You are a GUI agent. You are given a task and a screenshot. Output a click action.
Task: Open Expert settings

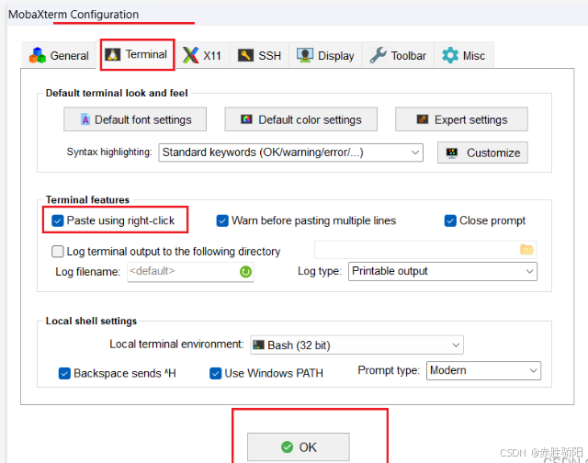(x=461, y=119)
